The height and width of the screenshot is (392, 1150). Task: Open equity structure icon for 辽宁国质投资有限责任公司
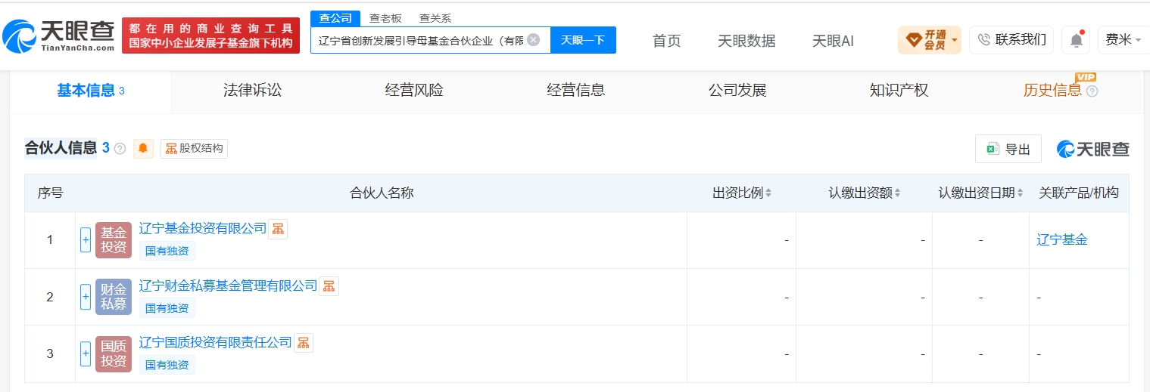303,343
